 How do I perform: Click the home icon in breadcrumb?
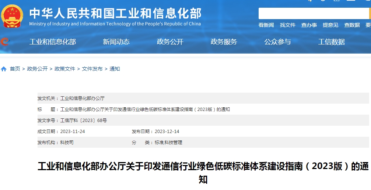(x=4, y=69)
